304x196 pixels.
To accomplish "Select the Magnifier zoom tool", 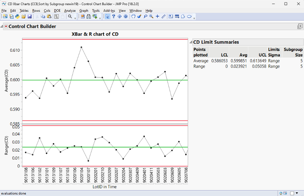I will click(151, 17).
